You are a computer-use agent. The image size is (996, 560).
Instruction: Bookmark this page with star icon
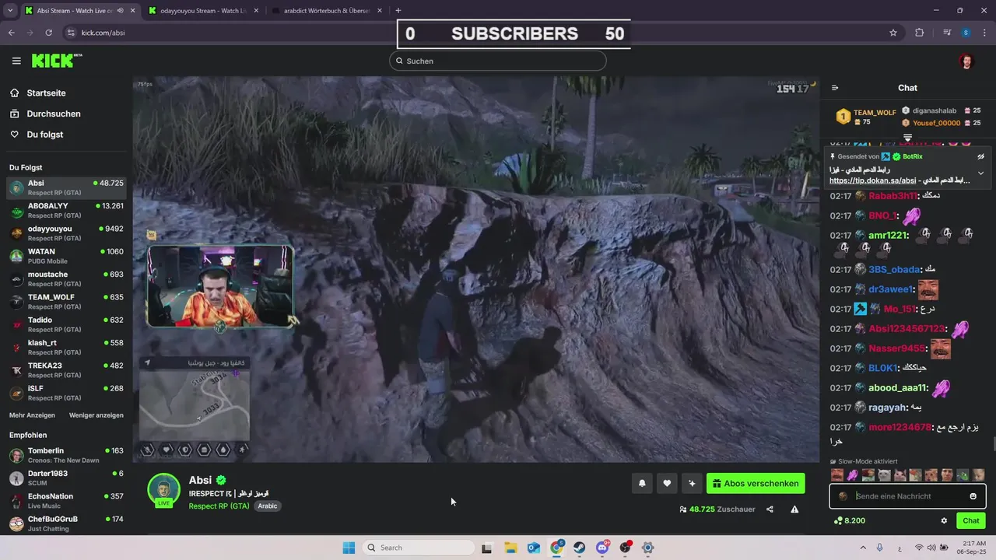coord(893,33)
